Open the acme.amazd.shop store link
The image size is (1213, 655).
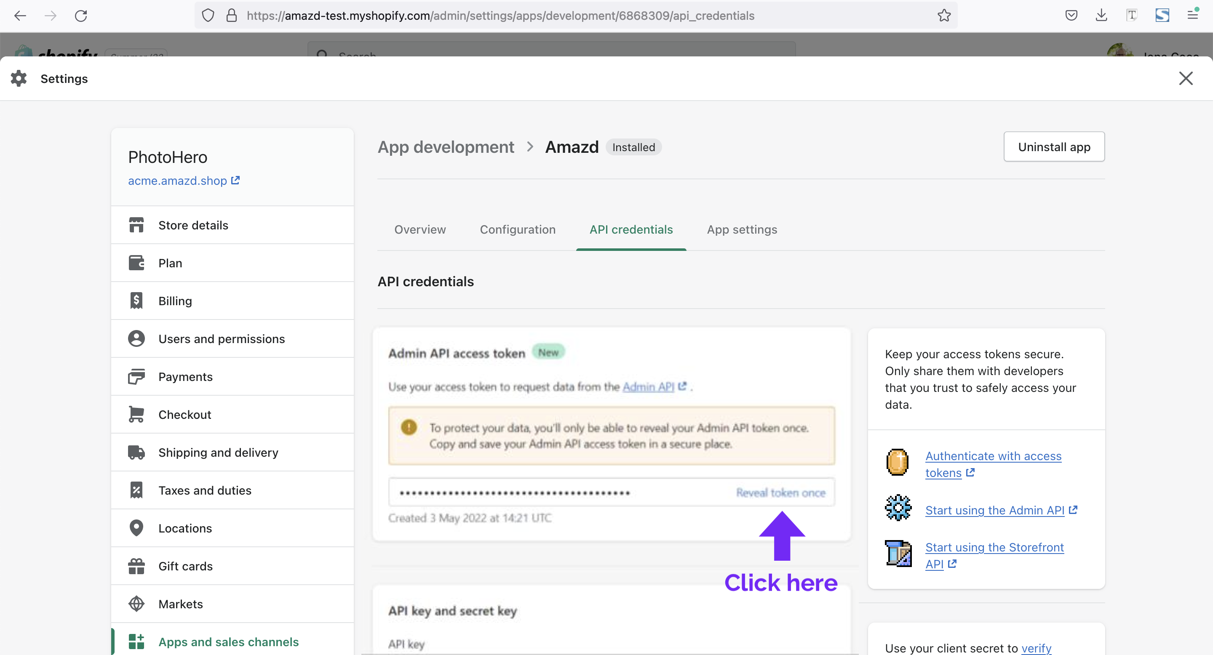click(184, 181)
